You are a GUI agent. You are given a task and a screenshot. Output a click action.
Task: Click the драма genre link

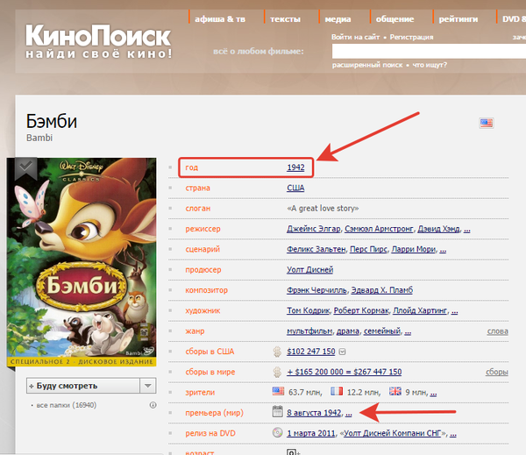348,331
